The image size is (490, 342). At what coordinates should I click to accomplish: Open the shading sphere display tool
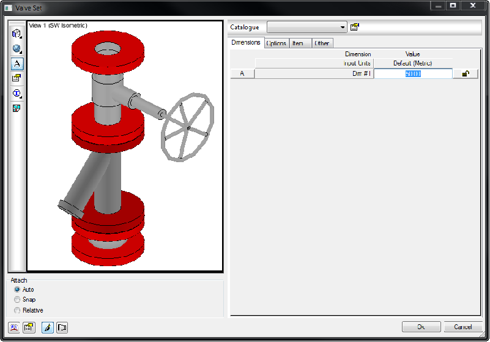pos(17,49)
